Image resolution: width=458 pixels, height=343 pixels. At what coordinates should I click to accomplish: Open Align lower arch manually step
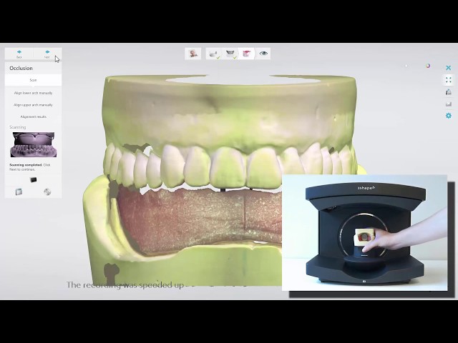click(x=33, y=93)
